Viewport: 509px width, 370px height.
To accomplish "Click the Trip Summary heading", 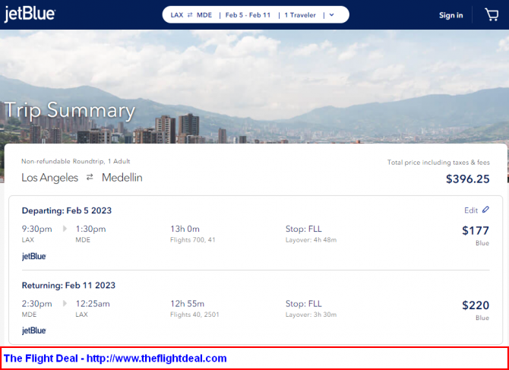I will (x=70, y=111).
